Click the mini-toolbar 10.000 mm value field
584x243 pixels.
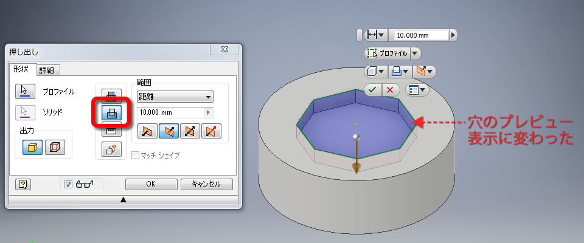(421, 35)
